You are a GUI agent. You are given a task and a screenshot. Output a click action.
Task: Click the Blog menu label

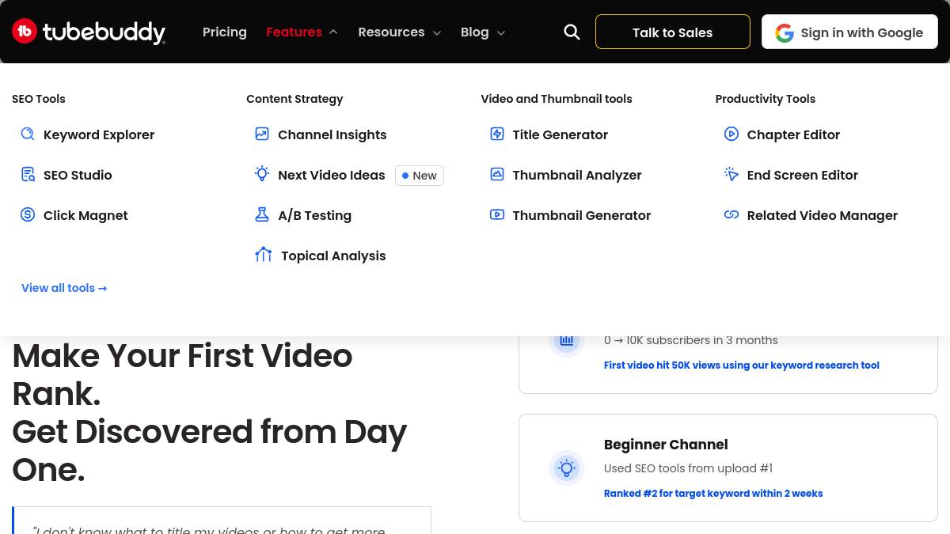(475, 32)
